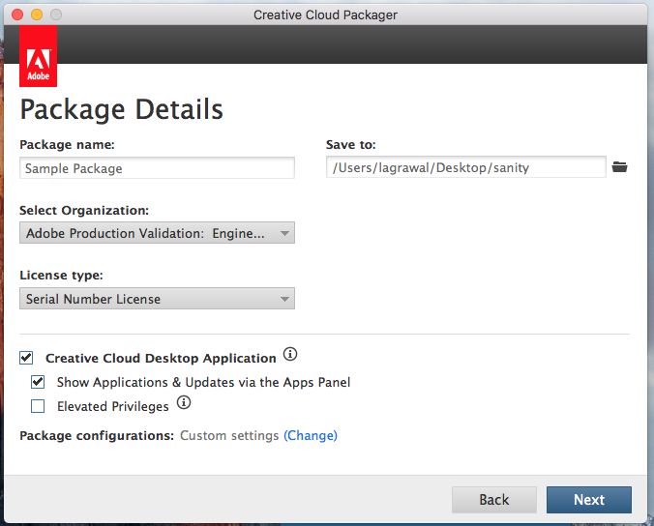
Task: Show info about Elevated Privileges
Action: 184,403
